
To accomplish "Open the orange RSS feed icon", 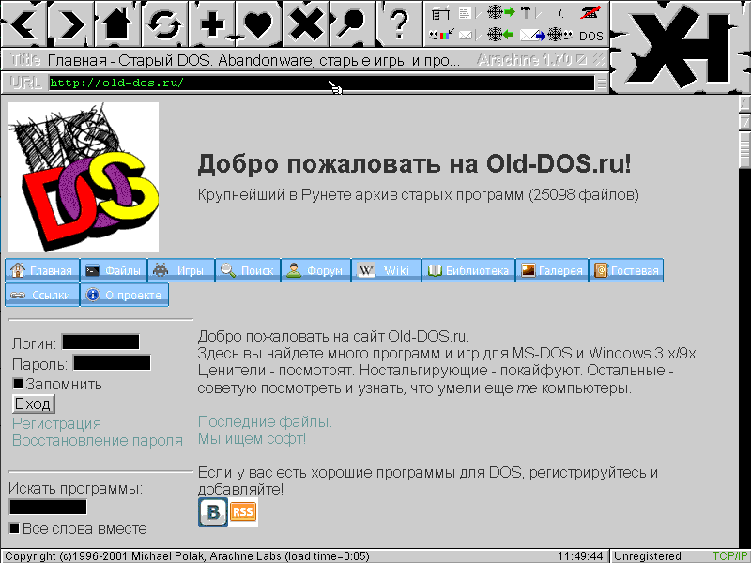I will coord(243,512).
